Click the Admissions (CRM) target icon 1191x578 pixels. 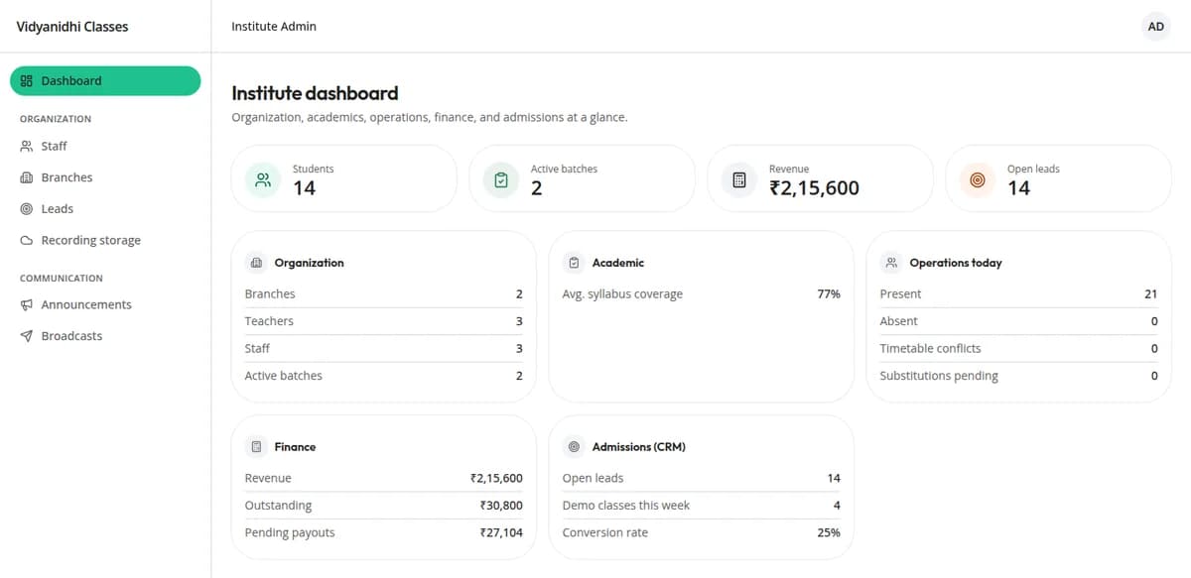[x=574, y=447]
